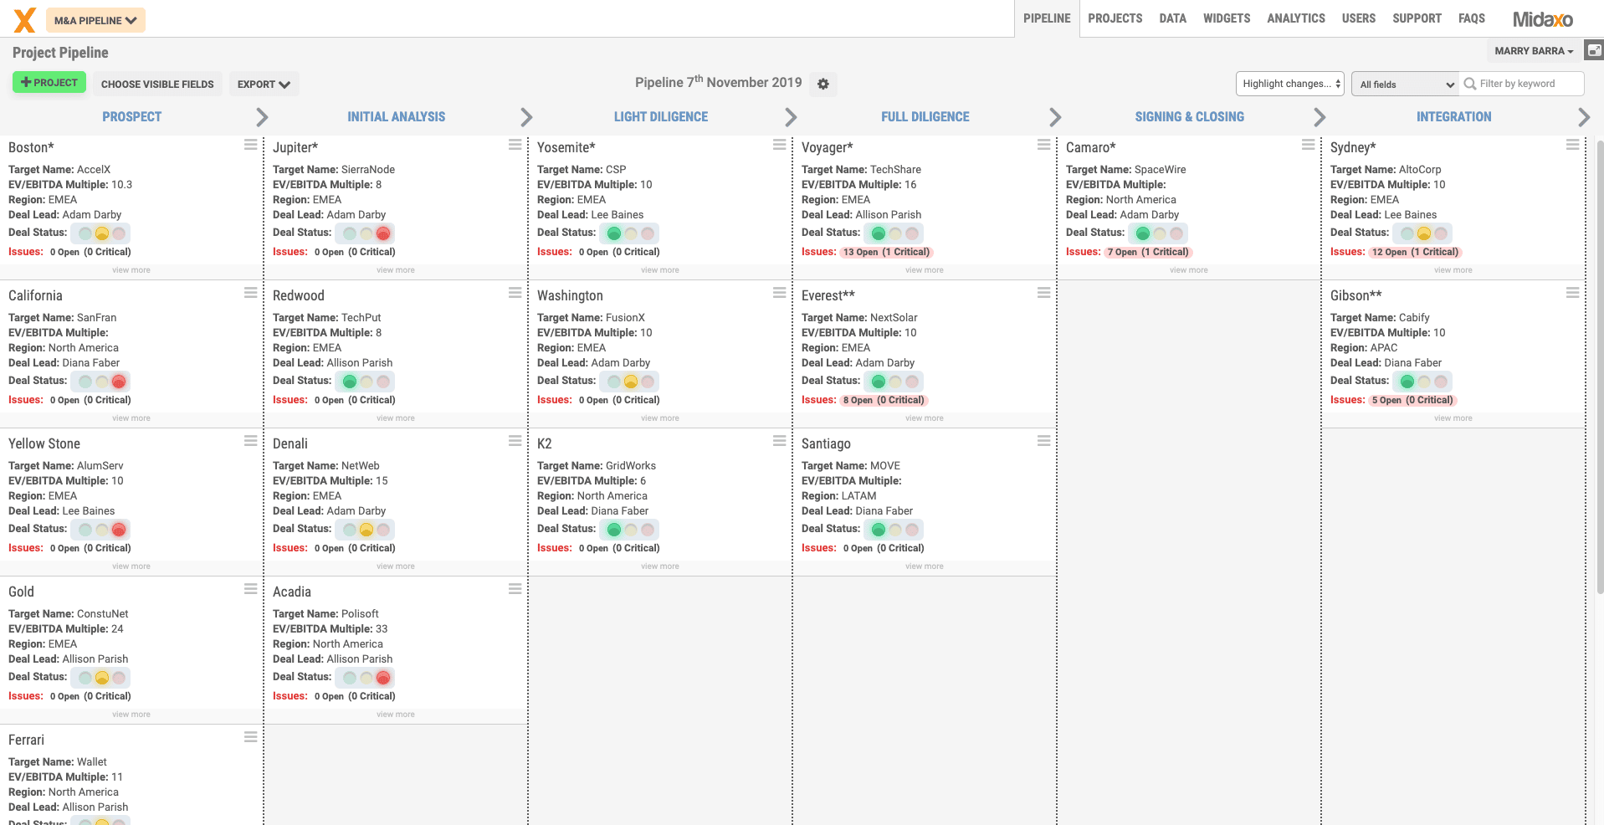The height and width of the screenshot is (825, 1604).
Task: Open the Users tab
Action: pyautogui.click(x=1359, y=18)
